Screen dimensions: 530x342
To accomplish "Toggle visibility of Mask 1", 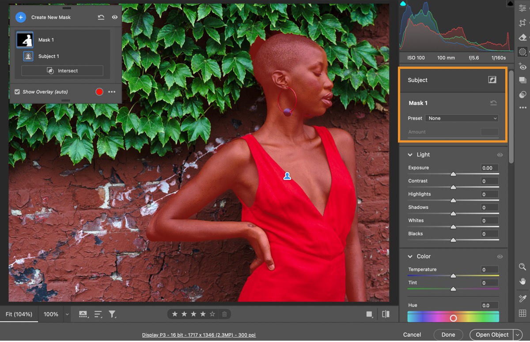I will [114, 17].
